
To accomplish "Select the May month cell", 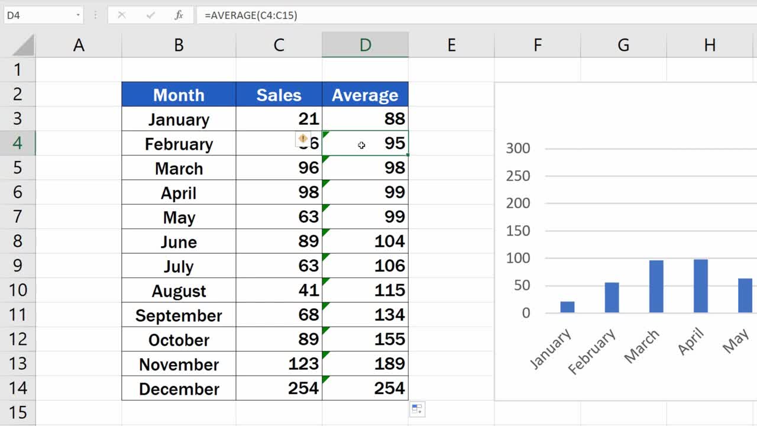I will coord(179,217).
